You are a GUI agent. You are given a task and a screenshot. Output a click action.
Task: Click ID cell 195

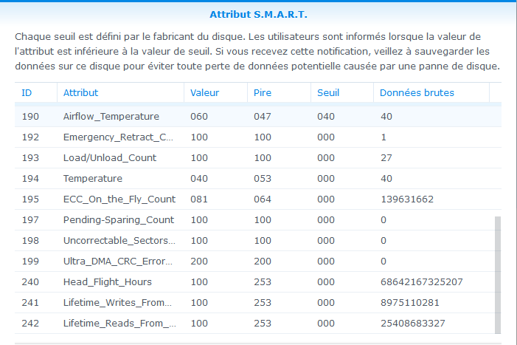tap(30, 199)
